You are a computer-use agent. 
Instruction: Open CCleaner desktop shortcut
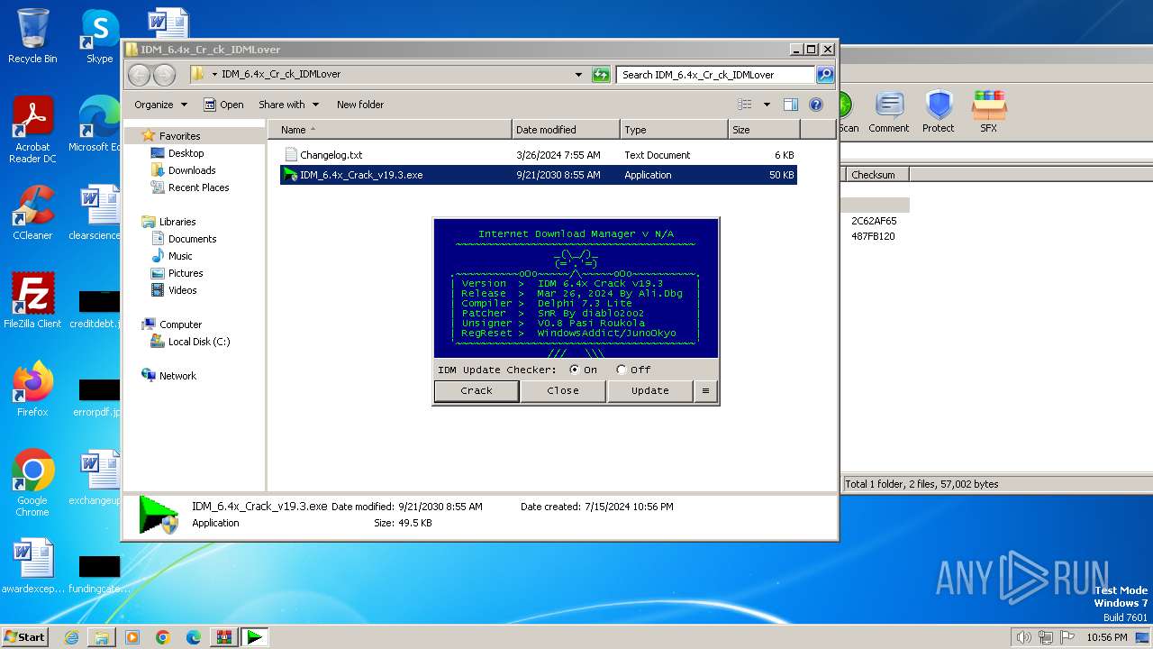pyautogui.click(x=32, y=213)
